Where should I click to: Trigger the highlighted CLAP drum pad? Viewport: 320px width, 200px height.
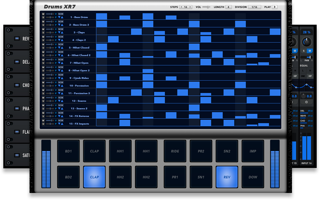(x=94, y=177)
